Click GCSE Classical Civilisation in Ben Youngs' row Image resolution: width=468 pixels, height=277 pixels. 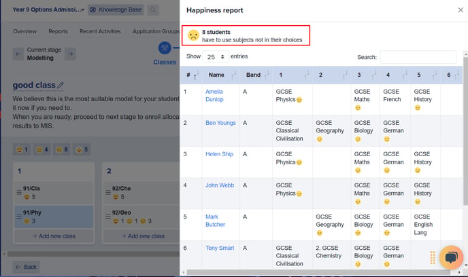coord(289,131)
